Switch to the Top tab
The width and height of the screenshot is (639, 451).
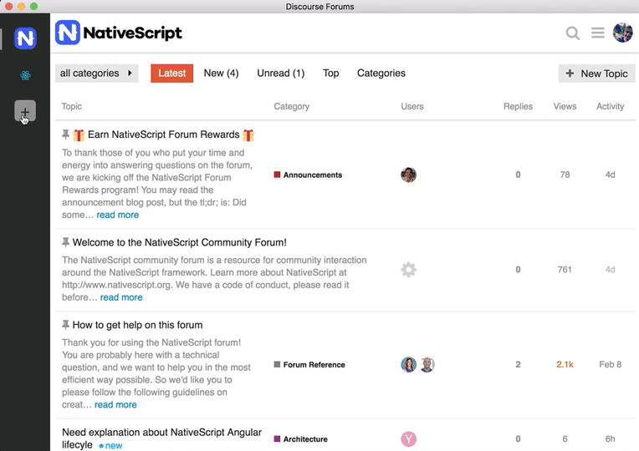[x=331, y=73]
